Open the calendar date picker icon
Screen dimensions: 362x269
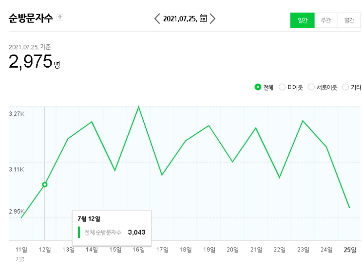pyautogui.click(x=203, y=18)
